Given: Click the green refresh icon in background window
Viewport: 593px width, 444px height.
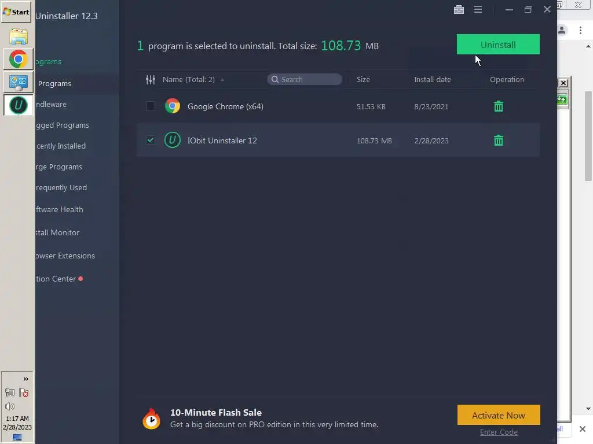Looking at the screenshot, I should pyautogui.click(x=562, y=100).
